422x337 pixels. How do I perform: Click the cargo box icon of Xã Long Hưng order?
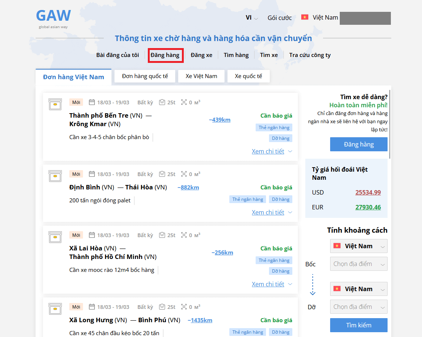pyautogui.click(x=55, y=309)
